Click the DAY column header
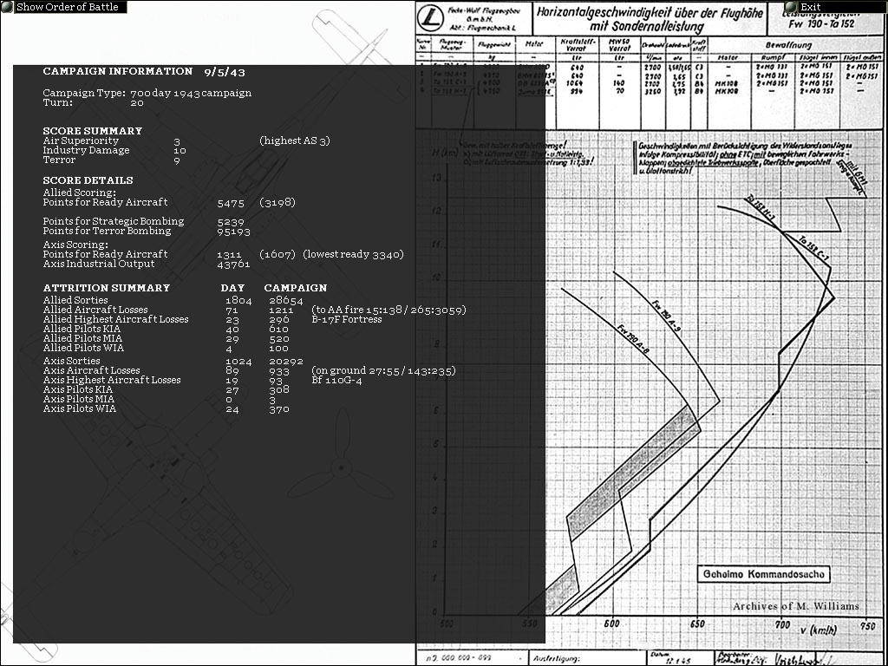Screen dimensions: 888x666 [x=232, y=288]
